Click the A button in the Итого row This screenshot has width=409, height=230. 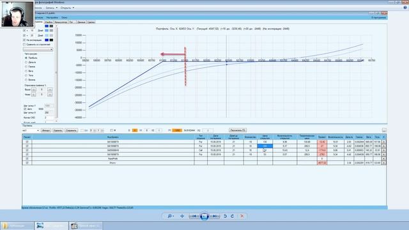[383, 163]
